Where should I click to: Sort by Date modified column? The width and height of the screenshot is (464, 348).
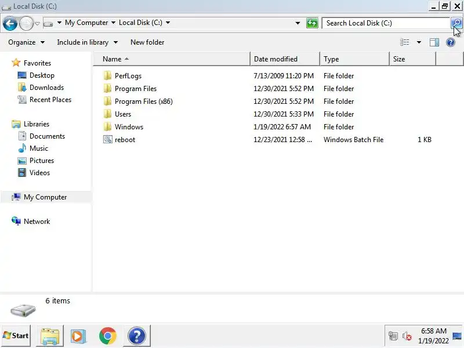click(285, 59)
